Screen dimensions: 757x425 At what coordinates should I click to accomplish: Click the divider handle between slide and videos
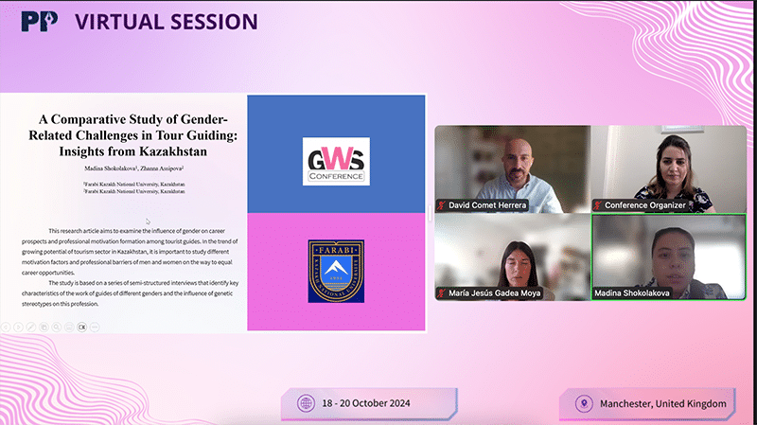430,214
